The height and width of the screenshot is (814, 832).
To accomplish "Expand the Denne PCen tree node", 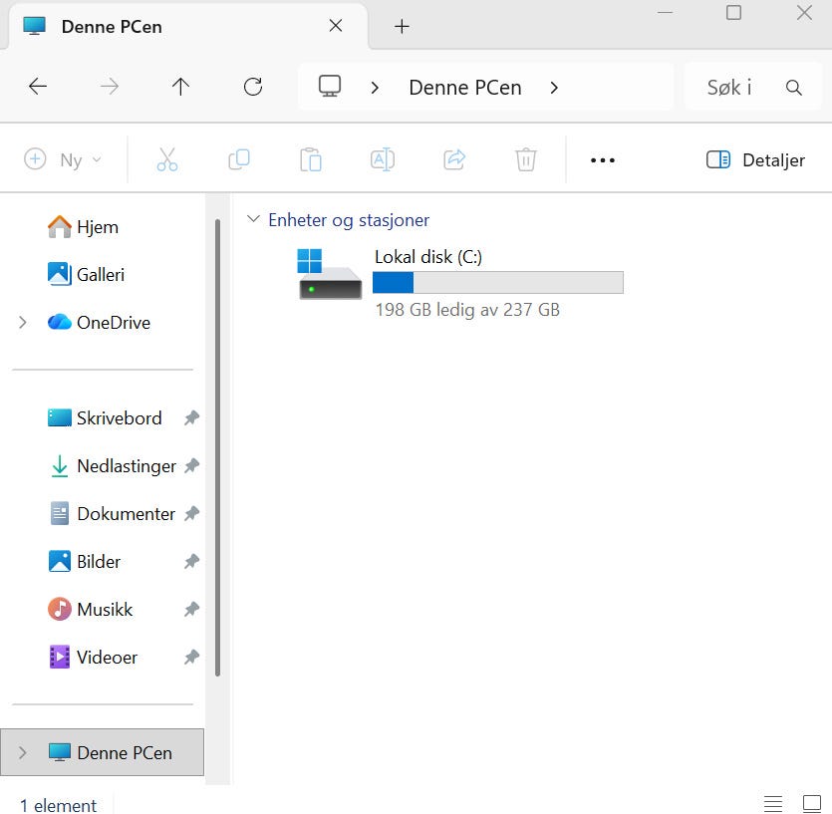I will [22, 752].
